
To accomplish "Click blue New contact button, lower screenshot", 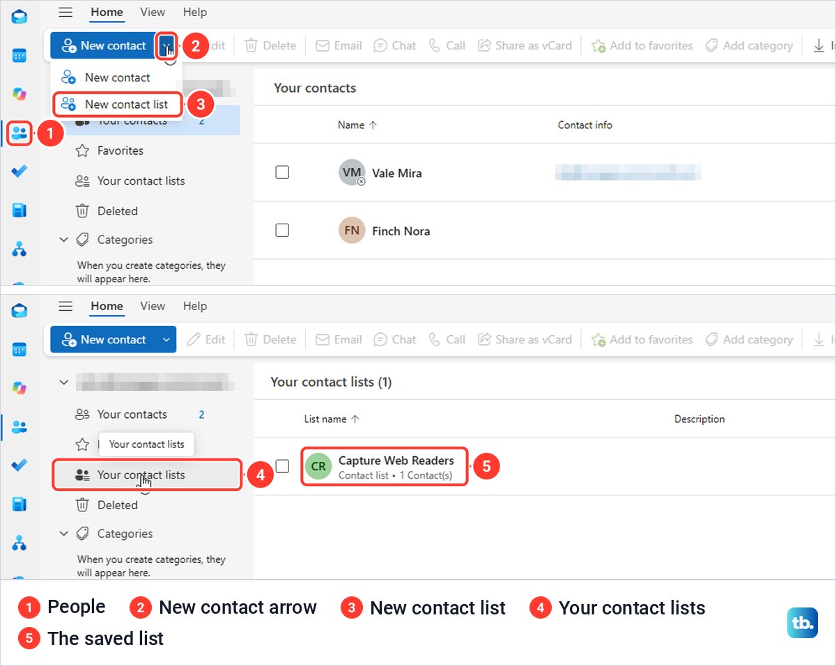I will [103, 339].
